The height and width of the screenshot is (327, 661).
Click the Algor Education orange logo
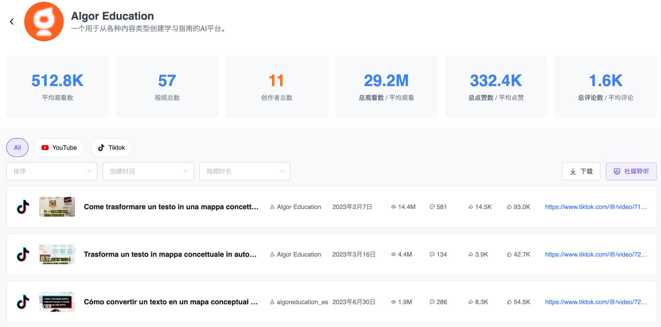[44, 22]
